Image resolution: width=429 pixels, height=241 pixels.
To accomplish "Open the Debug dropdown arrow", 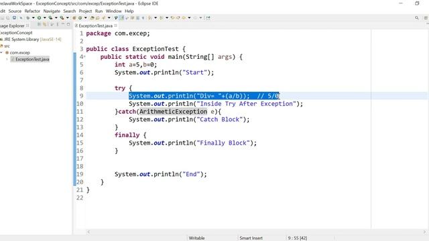I will (33, 18).
